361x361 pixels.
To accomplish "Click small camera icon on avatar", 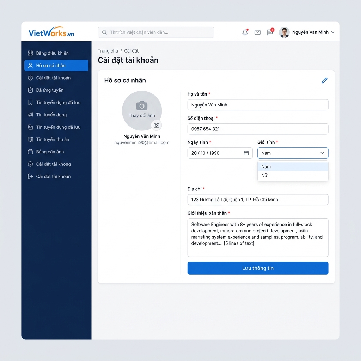I will [157, 125].
